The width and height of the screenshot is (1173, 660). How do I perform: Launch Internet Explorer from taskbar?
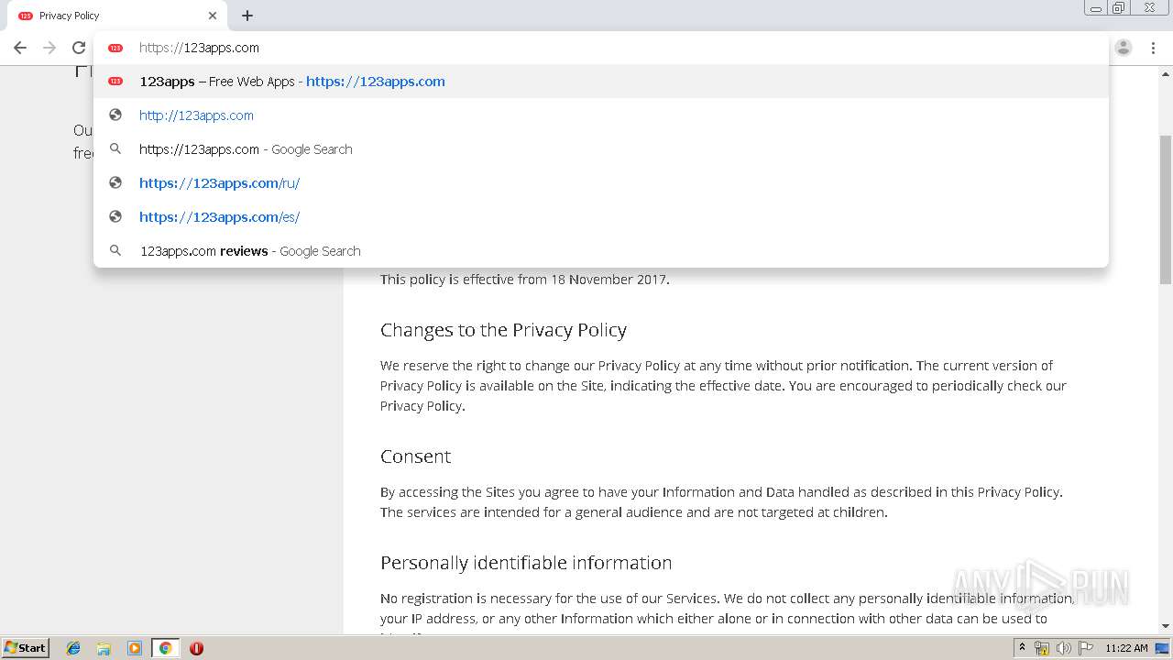(73, 648)
